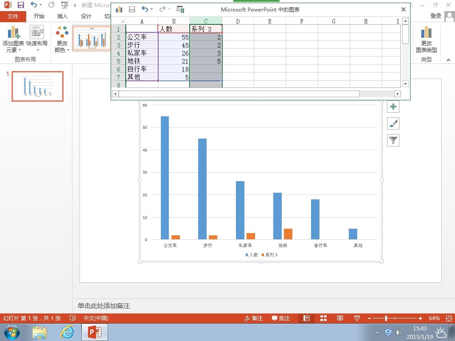455x341 pixels.
Task: Switch to Slide Sorter view icon
Action: point(323,318)
